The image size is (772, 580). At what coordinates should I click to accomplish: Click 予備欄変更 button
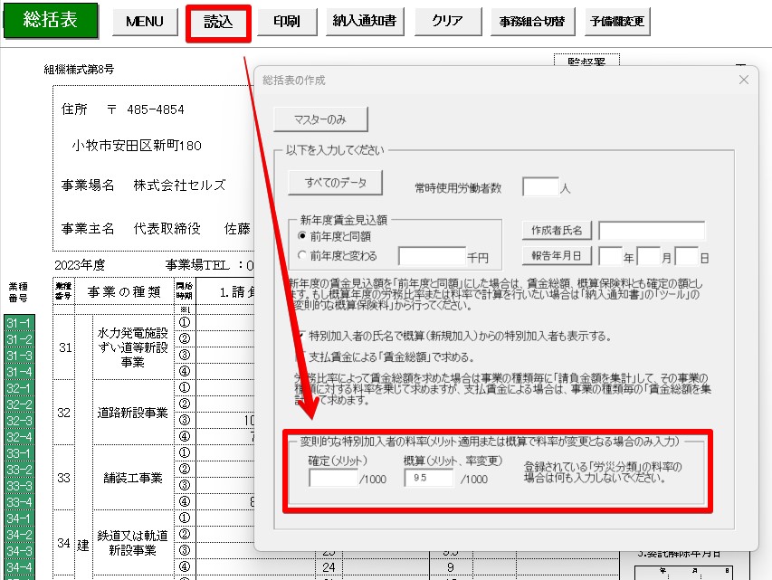[x=617, y=22]
